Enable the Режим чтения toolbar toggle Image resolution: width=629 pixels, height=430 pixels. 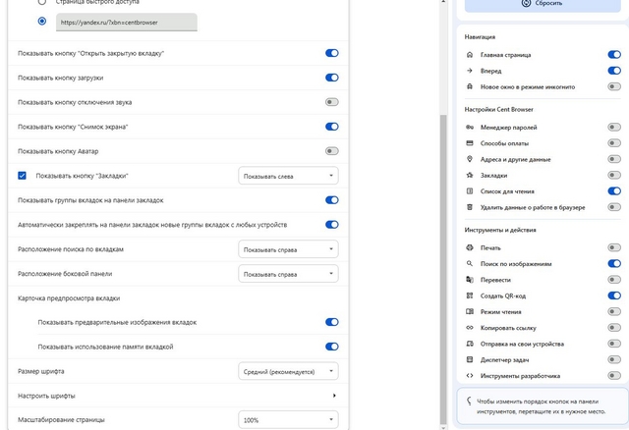614,311
